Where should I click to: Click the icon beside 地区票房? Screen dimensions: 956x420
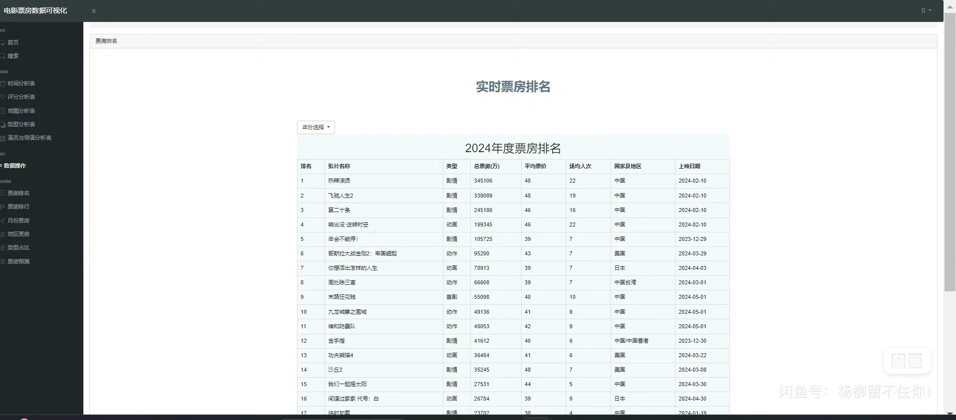[2, 234]
